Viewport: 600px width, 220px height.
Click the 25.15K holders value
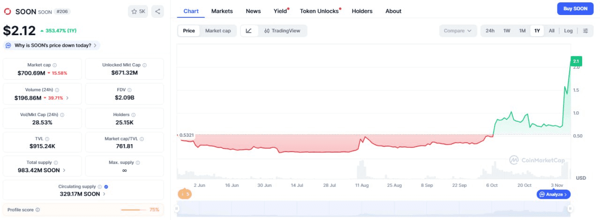(125, 122)
